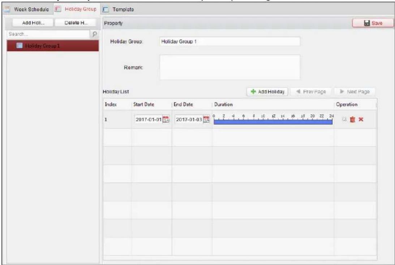Click the Holiday Group name field
395x265 pixels.
click(230, 42)
